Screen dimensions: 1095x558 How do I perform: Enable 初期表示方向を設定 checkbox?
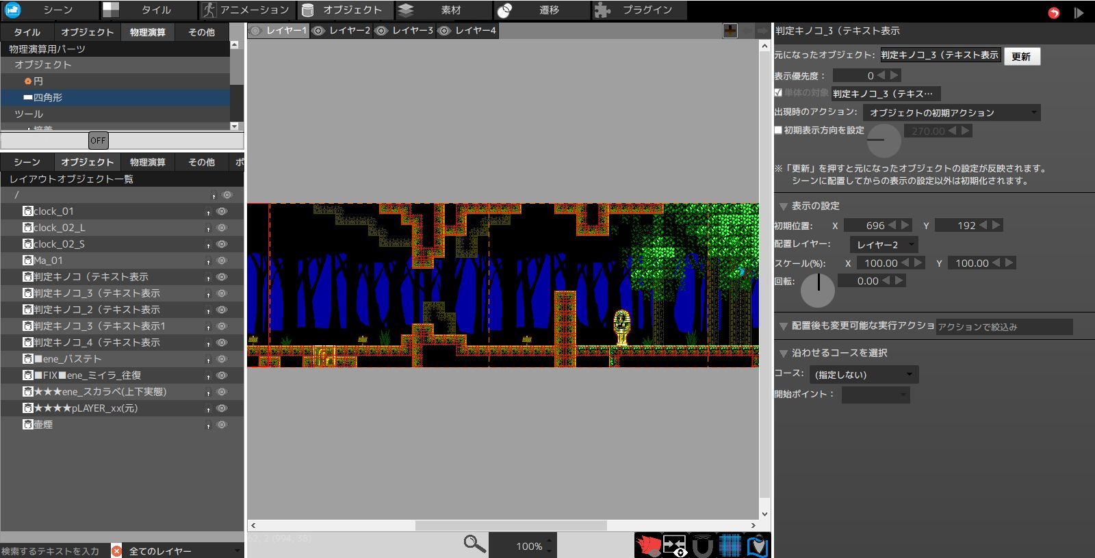(778, 130)
